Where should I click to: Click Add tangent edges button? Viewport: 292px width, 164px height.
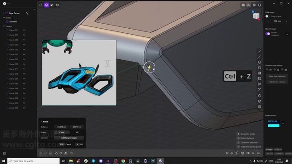[x=69, y=138]
